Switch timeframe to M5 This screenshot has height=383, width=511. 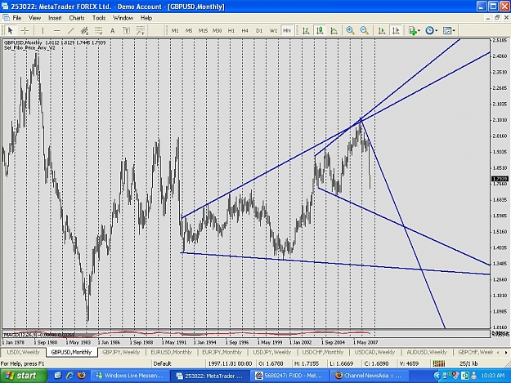pyautogui.click(x=189, y=30)
